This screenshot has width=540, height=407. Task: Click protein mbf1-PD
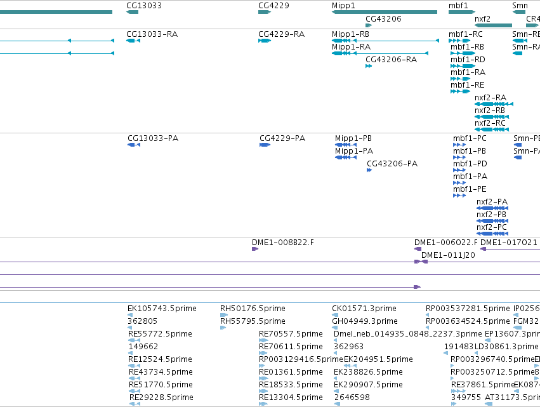point(470,164)
